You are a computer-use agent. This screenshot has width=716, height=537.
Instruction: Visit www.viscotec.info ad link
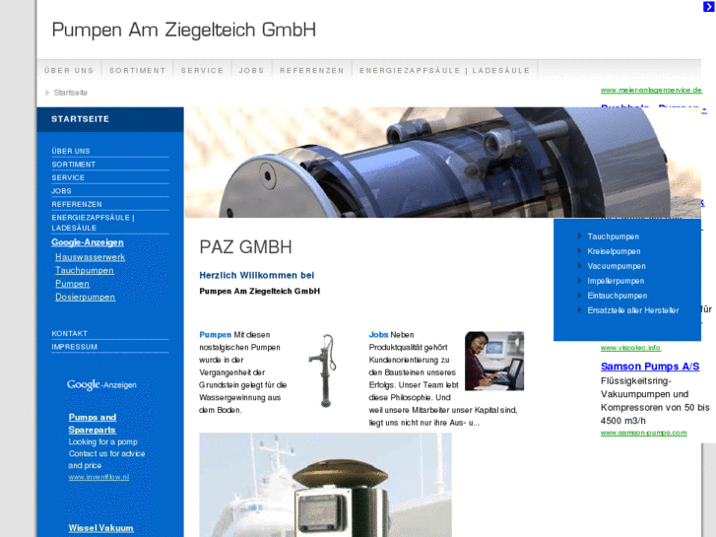tap(630, 348)
